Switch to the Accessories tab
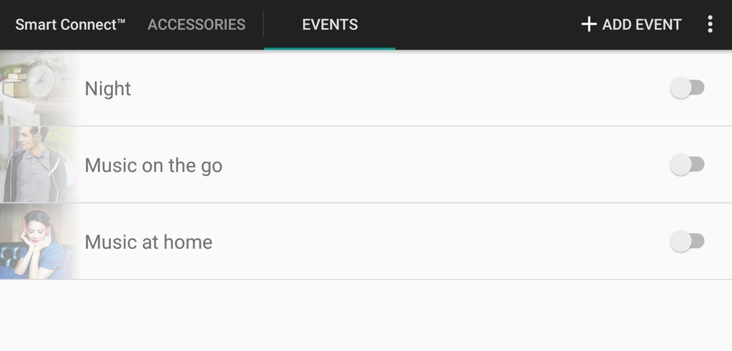Screen dimensions: 732x351 (196, 24)
